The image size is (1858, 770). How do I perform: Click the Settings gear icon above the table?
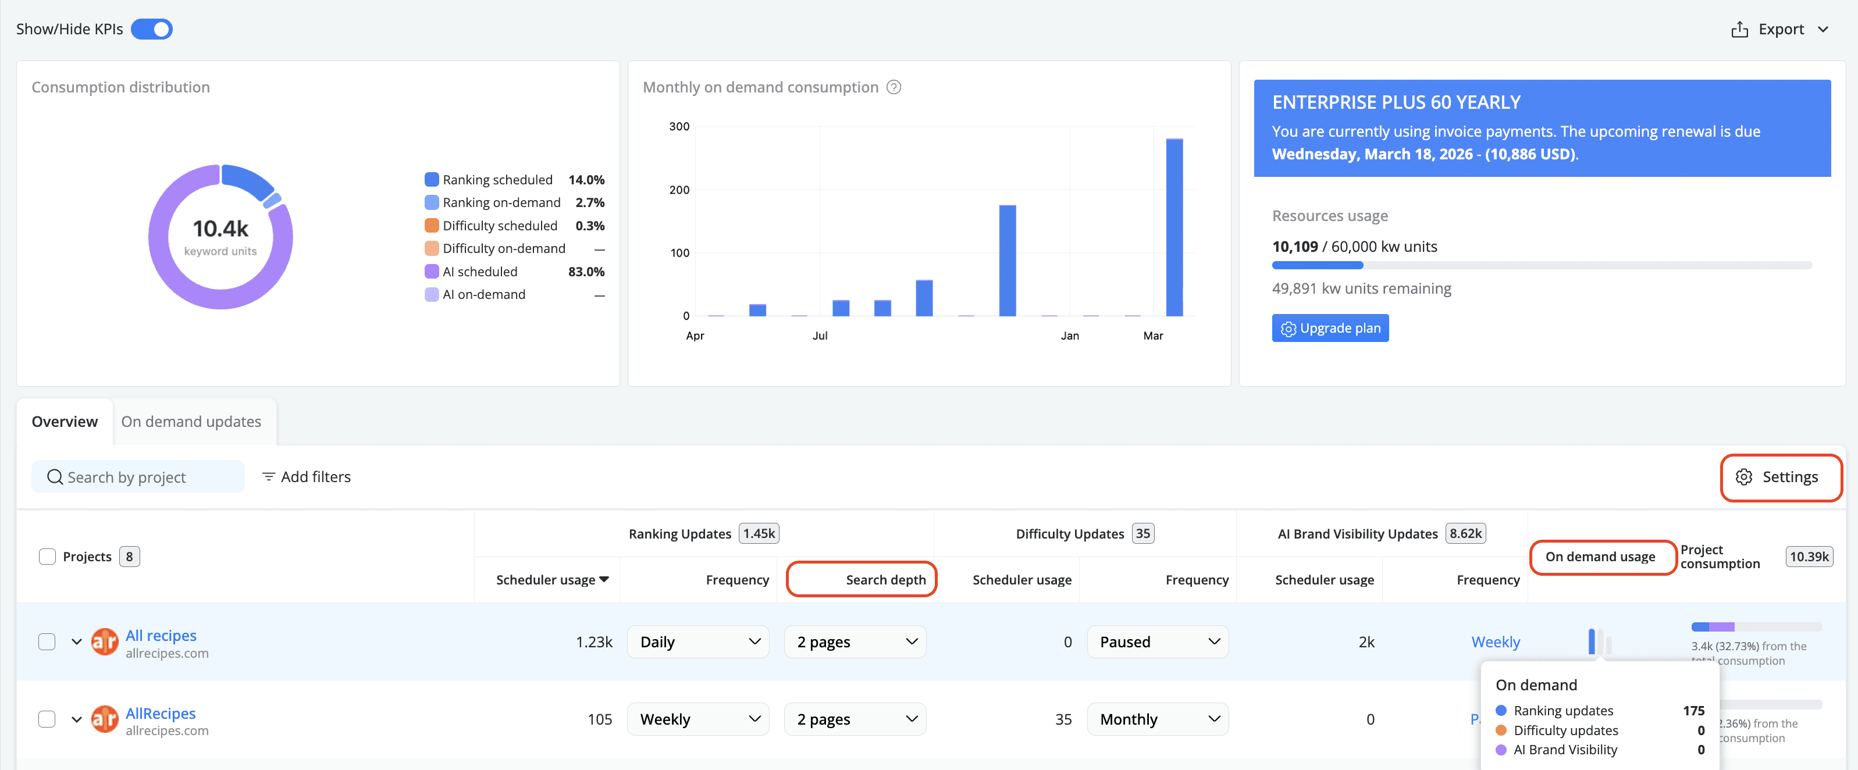coord(1744,477)
